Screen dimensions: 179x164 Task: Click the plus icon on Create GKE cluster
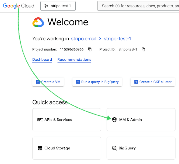pyautogui.click(x=136, y=82)
